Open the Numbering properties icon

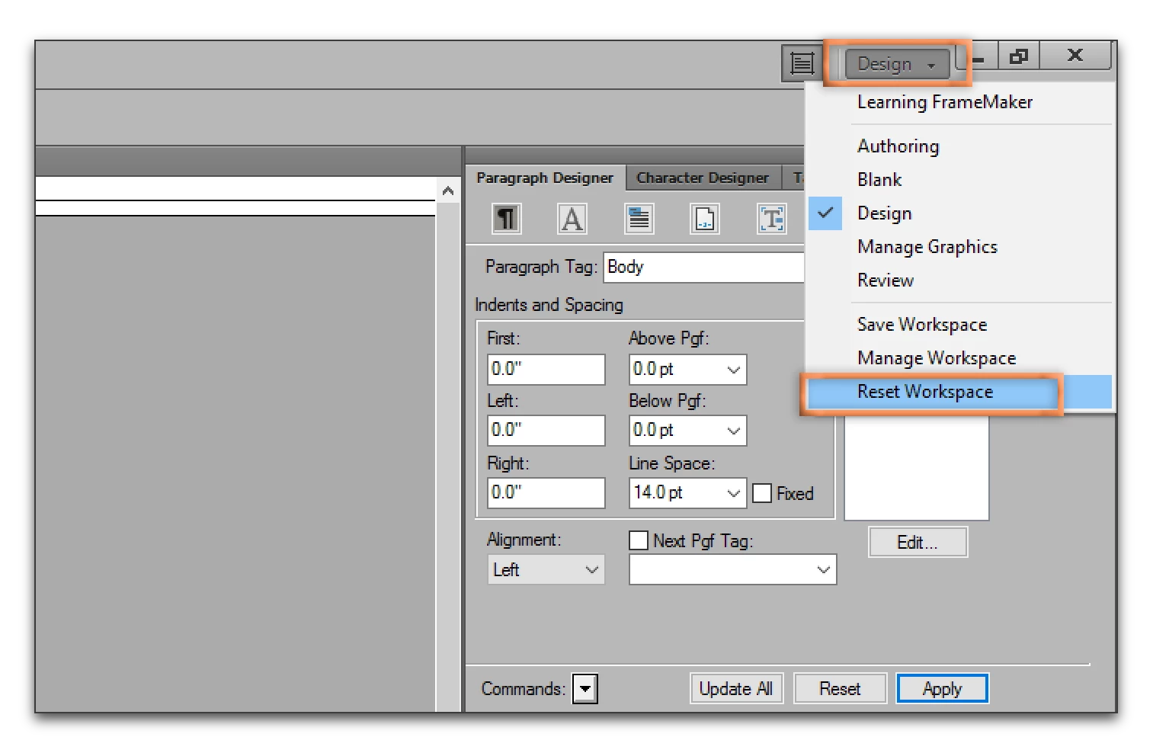(705, 219)
